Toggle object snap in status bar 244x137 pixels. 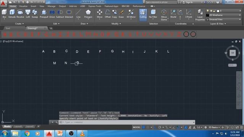click(x=178, y=127)
